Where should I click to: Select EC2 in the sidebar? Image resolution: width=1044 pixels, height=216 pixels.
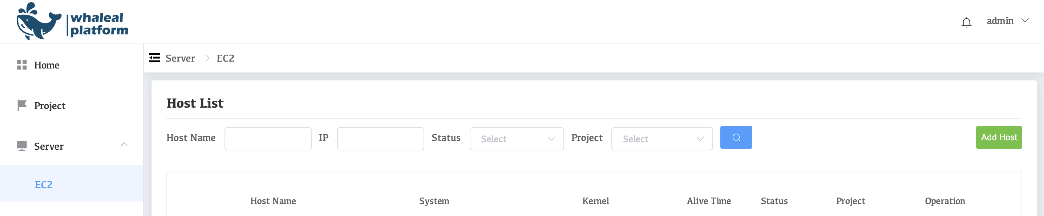point(43,184)
